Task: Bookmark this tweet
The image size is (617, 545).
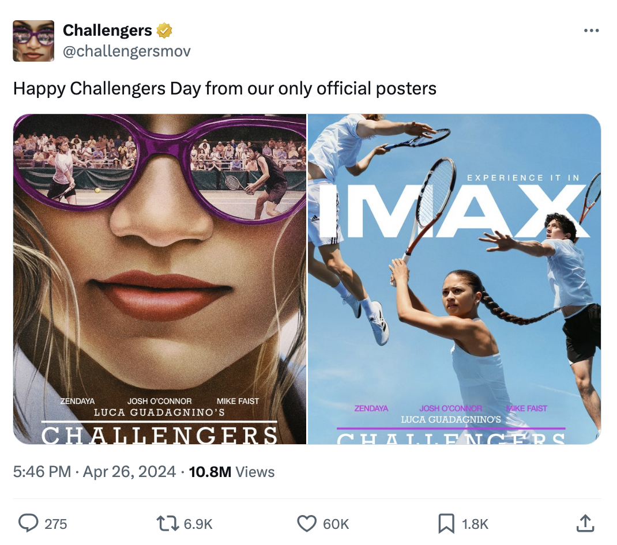Action: point(446,524)
